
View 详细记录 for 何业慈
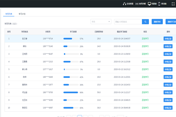[168, 92]
